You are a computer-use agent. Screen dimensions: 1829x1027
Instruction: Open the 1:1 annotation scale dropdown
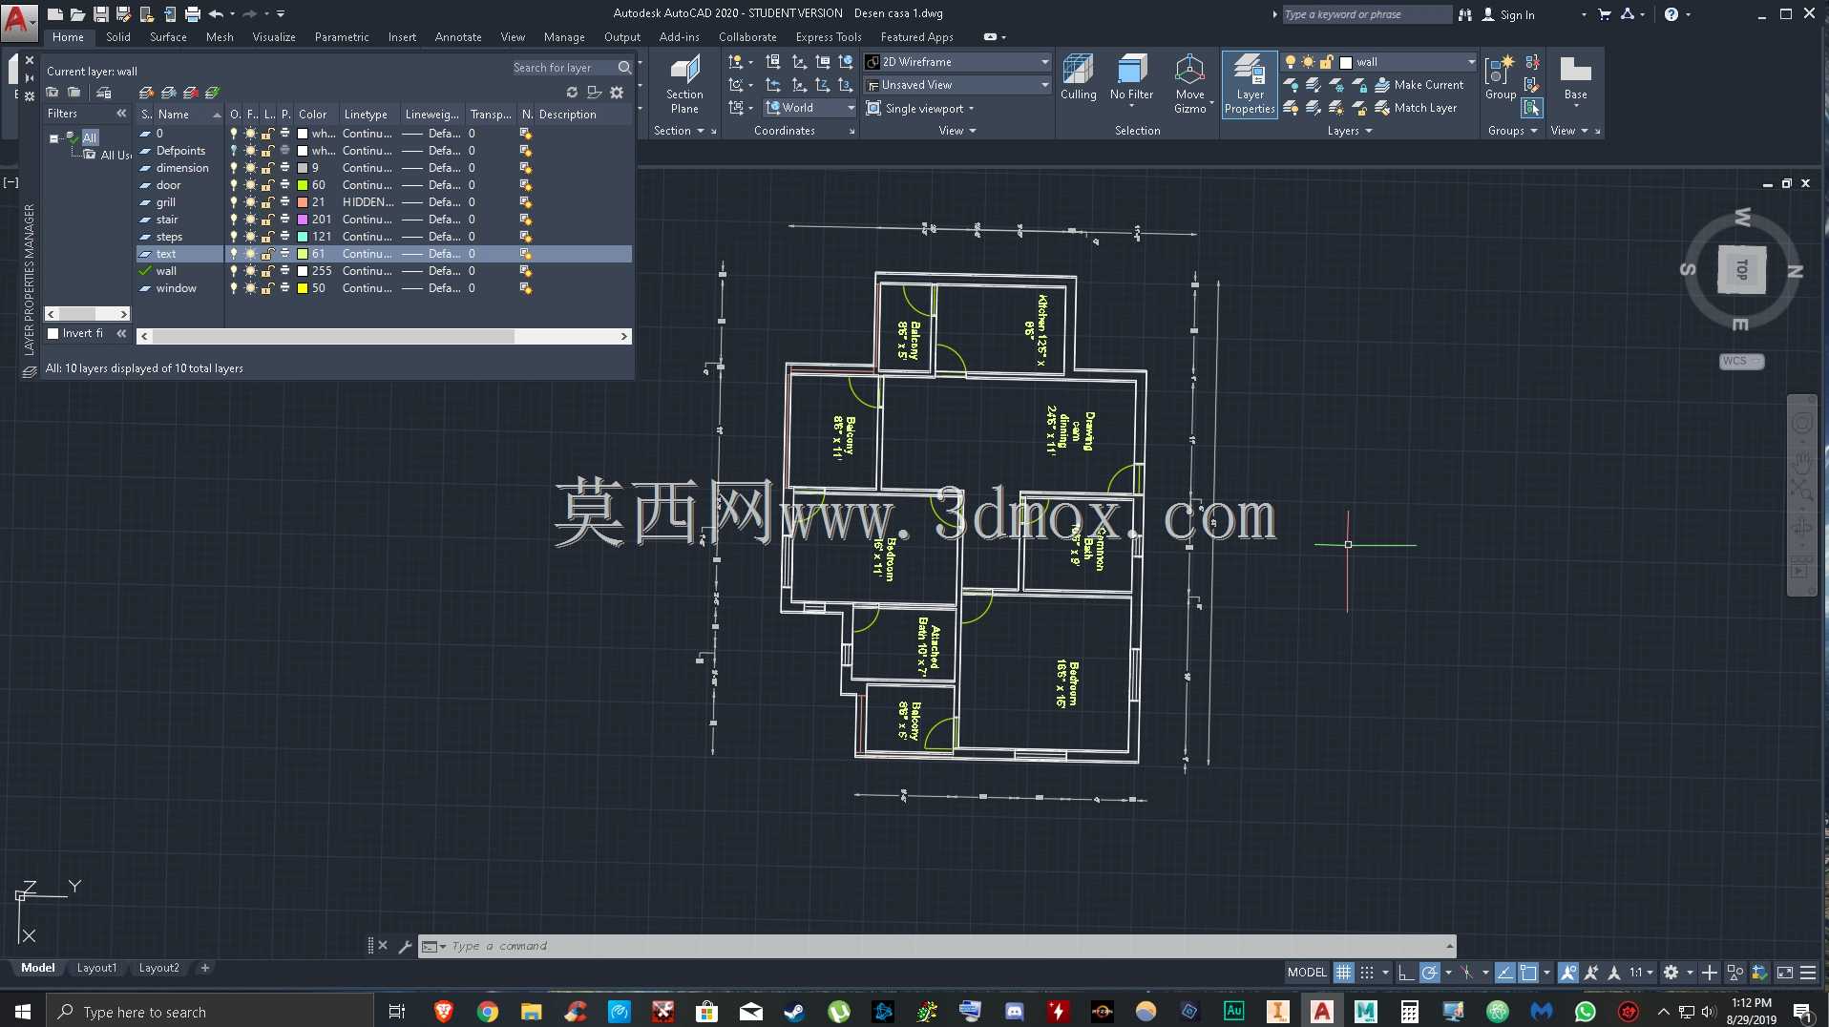point(1641,973)
